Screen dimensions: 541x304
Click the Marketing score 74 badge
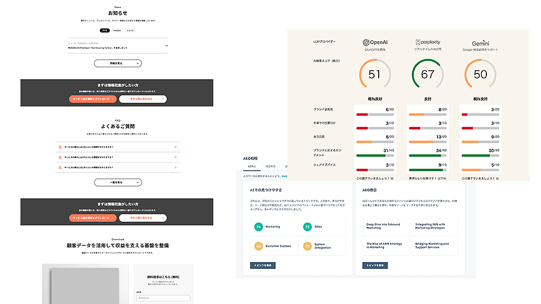[258, 227]
